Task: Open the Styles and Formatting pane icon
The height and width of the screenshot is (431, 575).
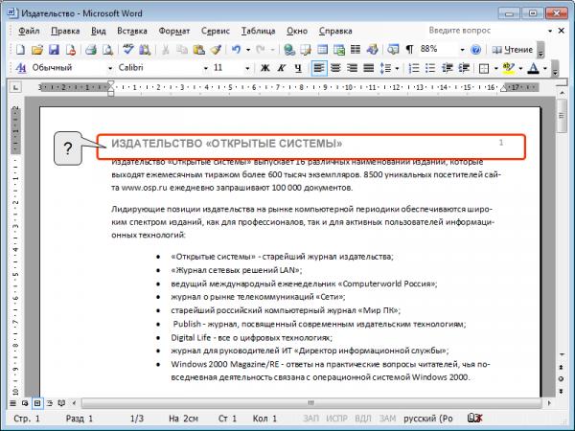Action: (x=21, y=68)
